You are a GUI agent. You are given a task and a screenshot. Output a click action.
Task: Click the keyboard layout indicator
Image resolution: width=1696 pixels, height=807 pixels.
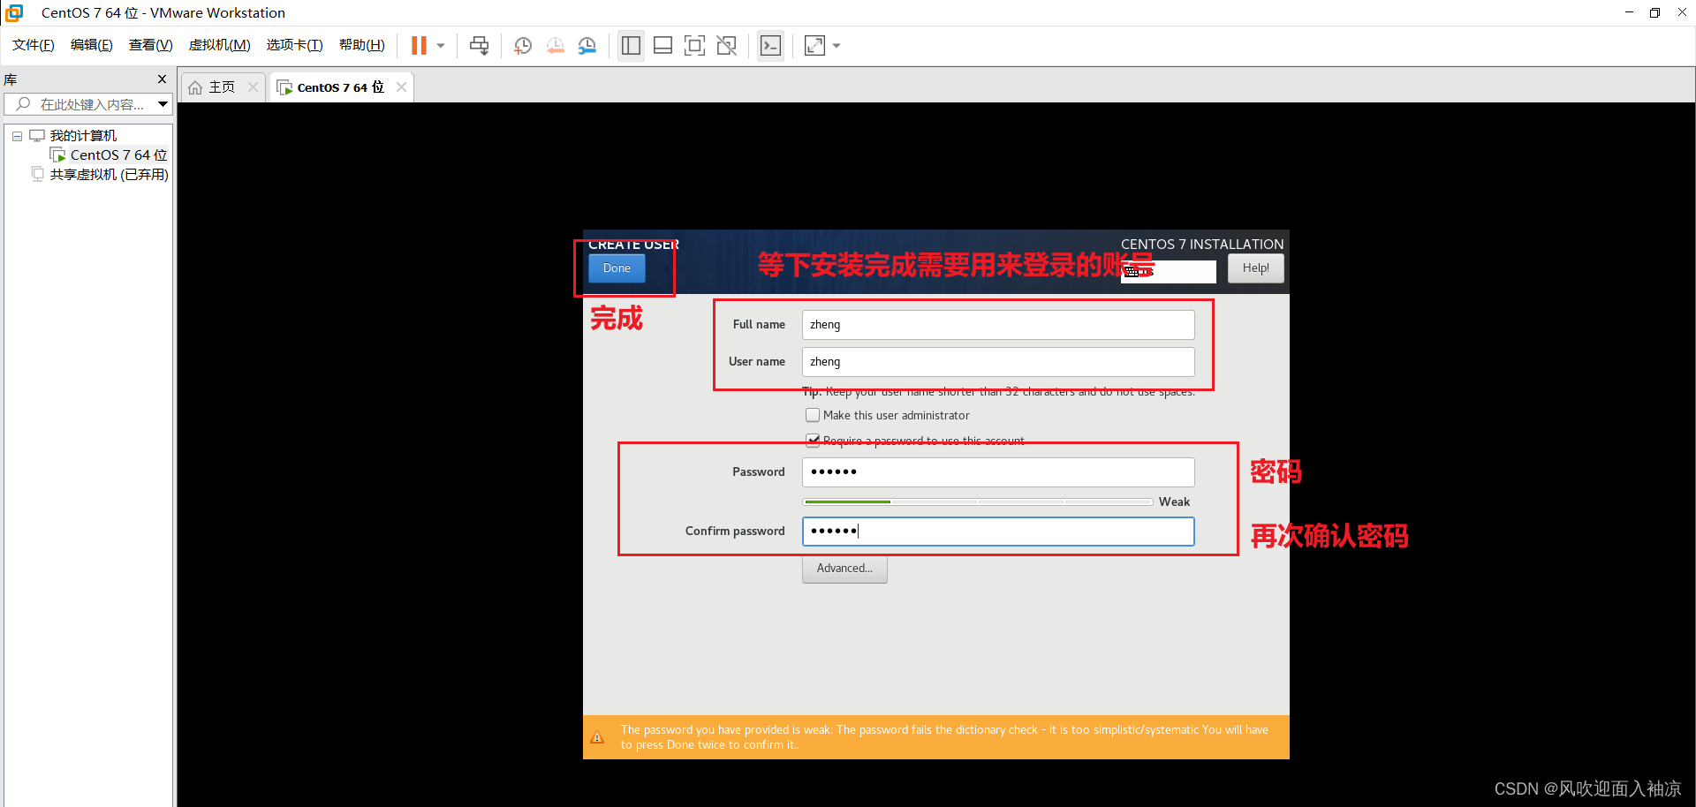(x=1168, y=271)
